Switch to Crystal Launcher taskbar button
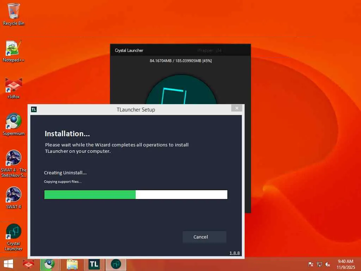 tap(116, 264)
